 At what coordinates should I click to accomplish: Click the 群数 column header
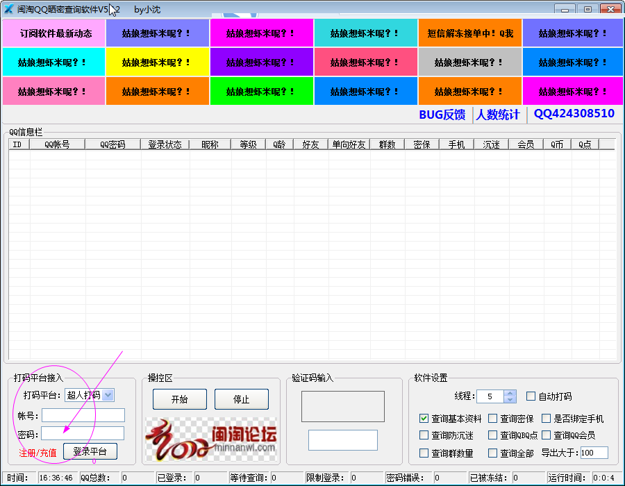click(x=387, y=144)
